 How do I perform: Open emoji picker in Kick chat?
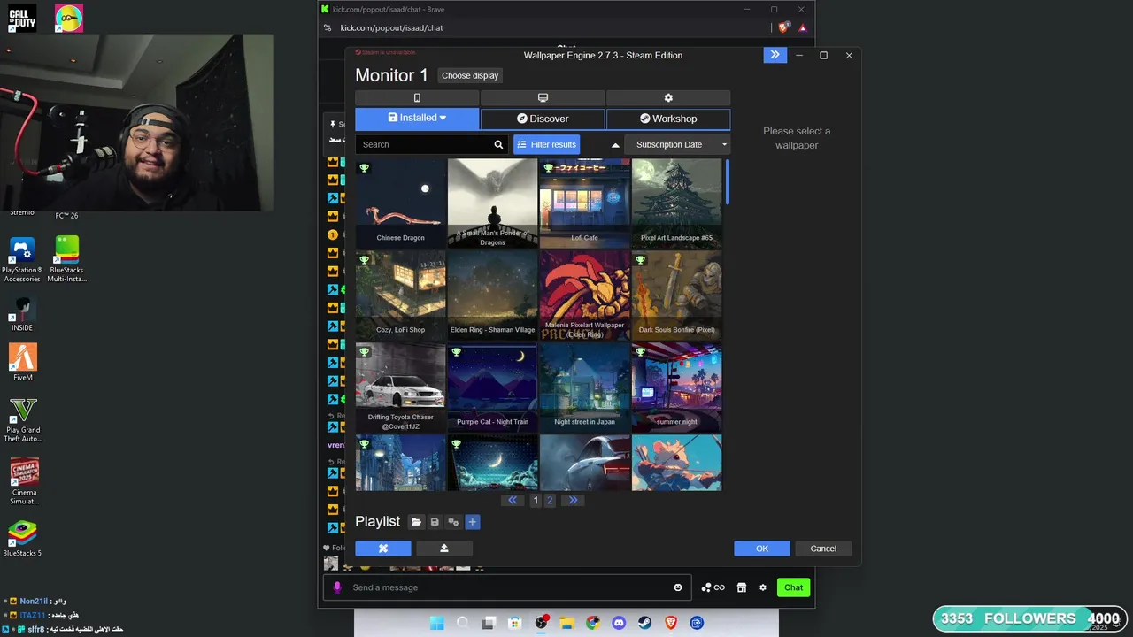pyautogui.click(x=678, y=587)
